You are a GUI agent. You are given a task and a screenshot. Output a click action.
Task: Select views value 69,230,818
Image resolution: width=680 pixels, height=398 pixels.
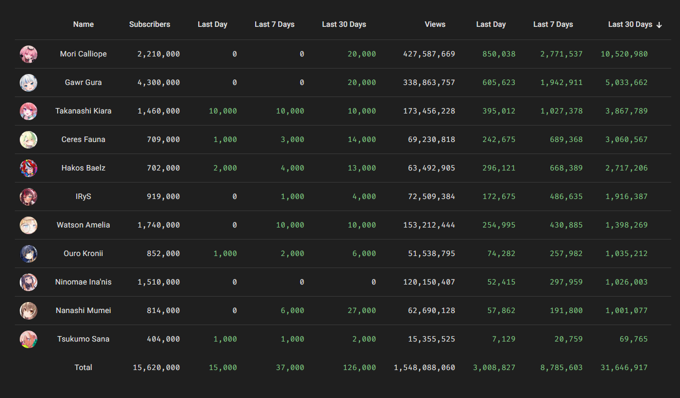[x=431, y=139]
